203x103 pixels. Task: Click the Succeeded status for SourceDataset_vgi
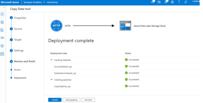coord(134,66)
